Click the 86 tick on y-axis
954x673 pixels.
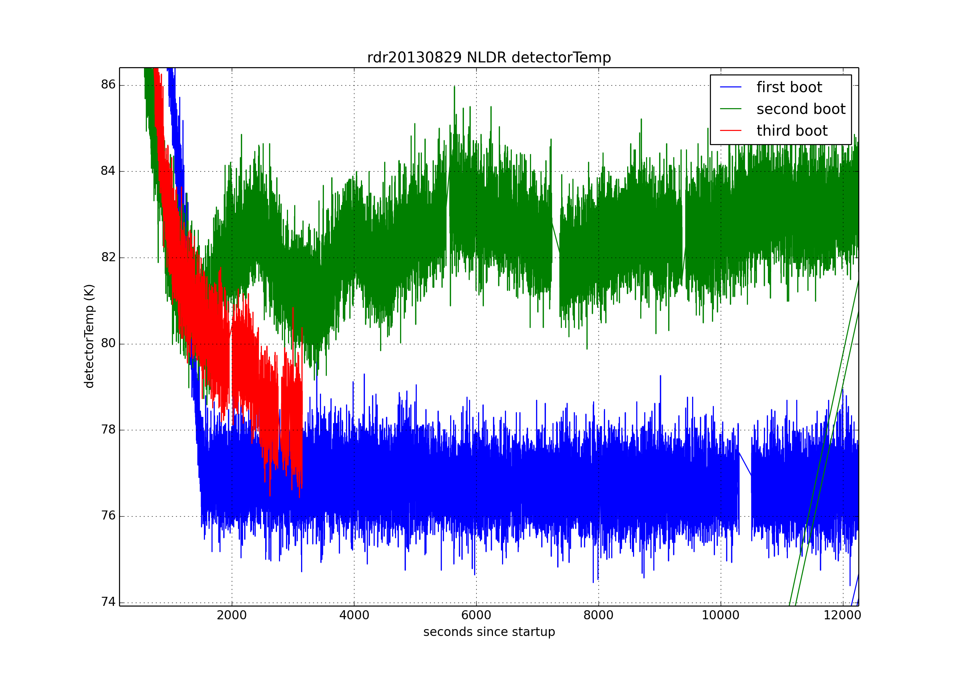(108, 85)
